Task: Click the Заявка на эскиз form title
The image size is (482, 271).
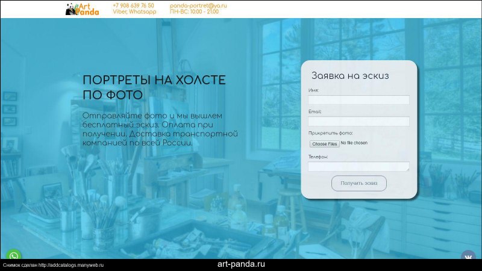Action: (349, 76)
